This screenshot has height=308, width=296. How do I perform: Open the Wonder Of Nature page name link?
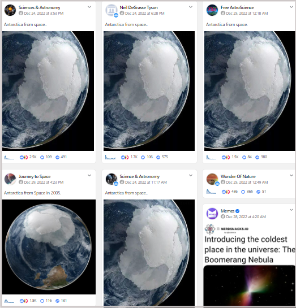coord(238,176)
